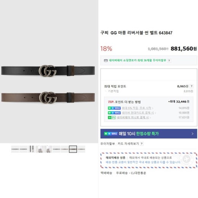This screenshot has width=198, height=198.
Task: Click the question mark next to 8,965원 points
Action: (x=192, y=86)
